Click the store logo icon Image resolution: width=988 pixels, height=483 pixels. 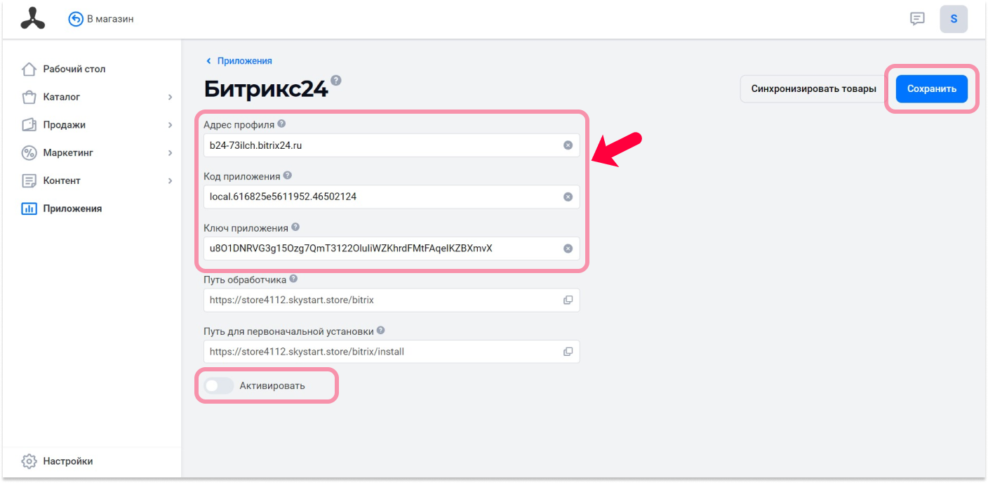[32, 19]
